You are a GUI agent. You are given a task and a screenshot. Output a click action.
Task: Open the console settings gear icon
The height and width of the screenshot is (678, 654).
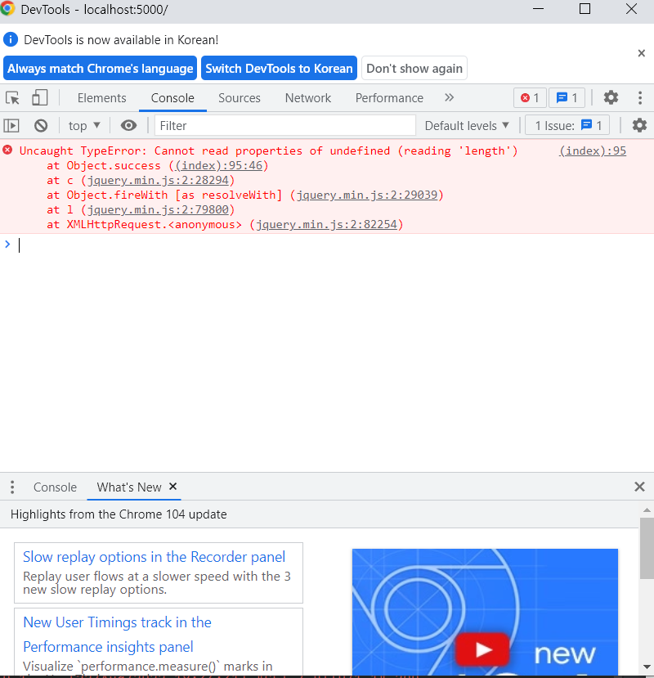(x=639, y=125)
